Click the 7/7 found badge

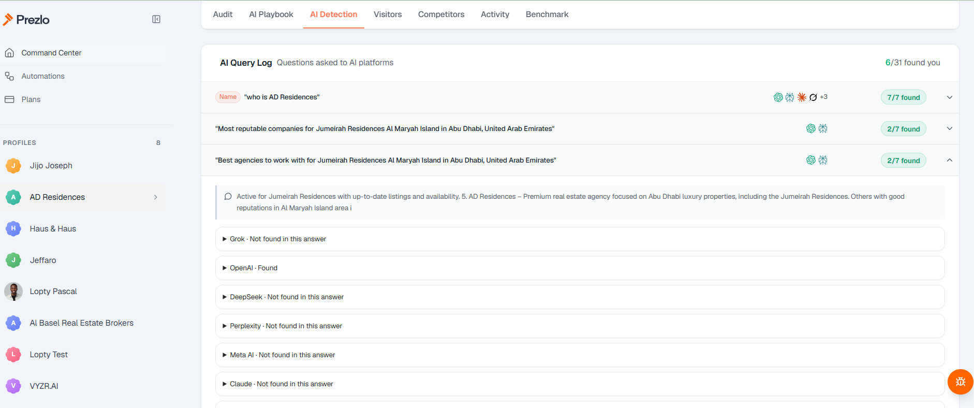[x=904, y=97]
